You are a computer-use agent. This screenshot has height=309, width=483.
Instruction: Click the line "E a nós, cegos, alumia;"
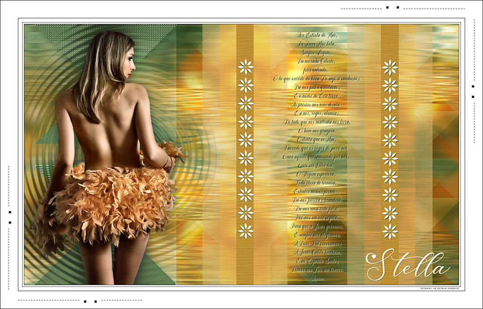(x=316, y=113)
